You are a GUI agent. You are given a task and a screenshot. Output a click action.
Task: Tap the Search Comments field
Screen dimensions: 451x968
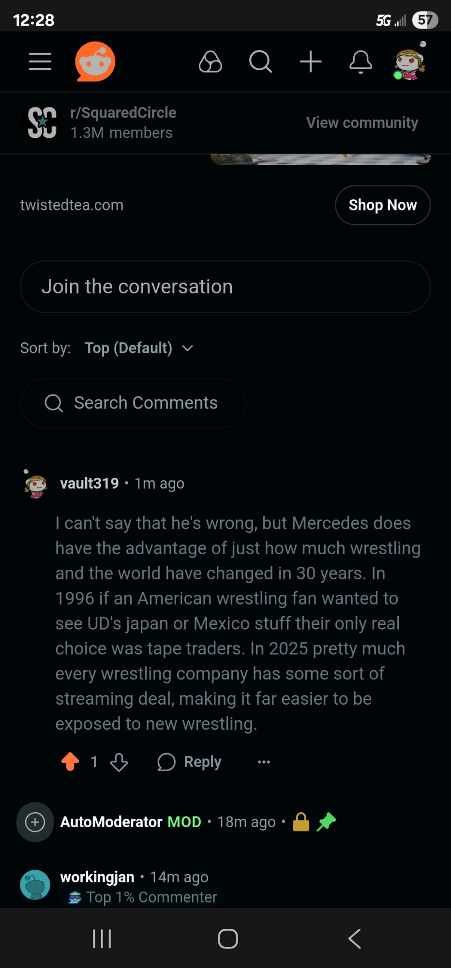(x=133, y=403)
